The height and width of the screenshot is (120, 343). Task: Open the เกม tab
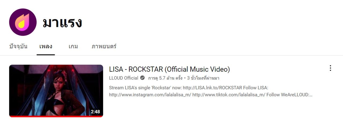(73, 46)
